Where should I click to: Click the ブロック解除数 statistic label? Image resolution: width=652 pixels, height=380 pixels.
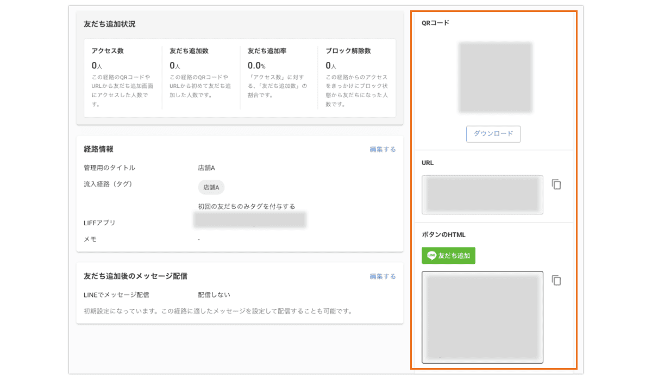pyautogui.click(x=348, y=51)
